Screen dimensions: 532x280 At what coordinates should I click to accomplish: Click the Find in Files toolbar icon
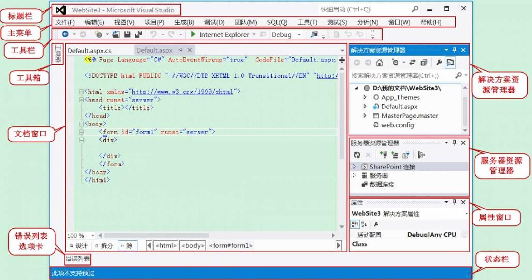[x=314, y=34]
